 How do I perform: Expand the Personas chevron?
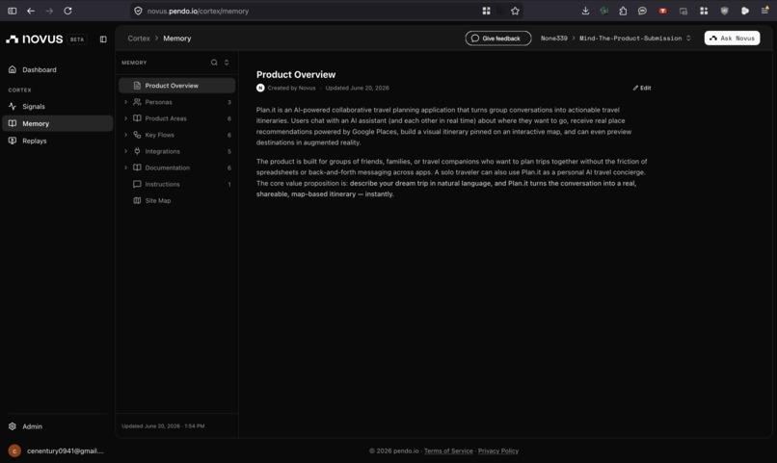[125, 102]
